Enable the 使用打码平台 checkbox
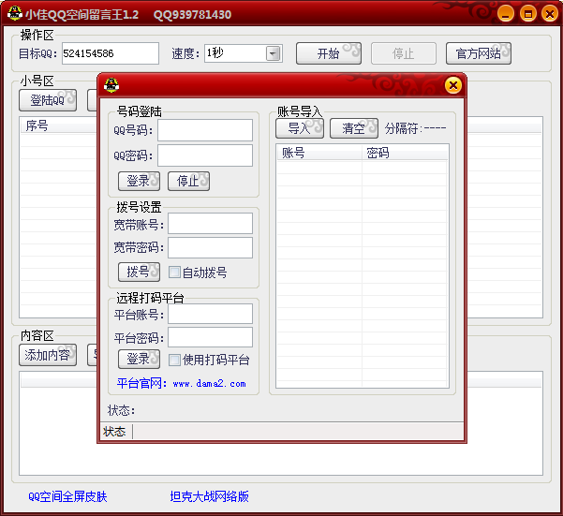The height and width of the screenshot is (516, 563). [x=174, y=360]
